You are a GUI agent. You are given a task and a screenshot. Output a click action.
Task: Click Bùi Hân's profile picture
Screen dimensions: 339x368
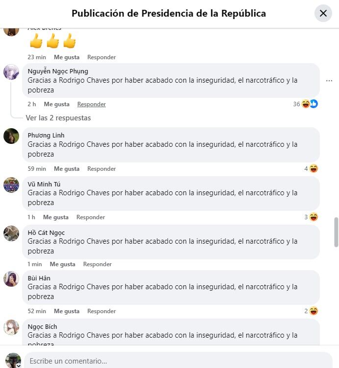click(11, 279)
